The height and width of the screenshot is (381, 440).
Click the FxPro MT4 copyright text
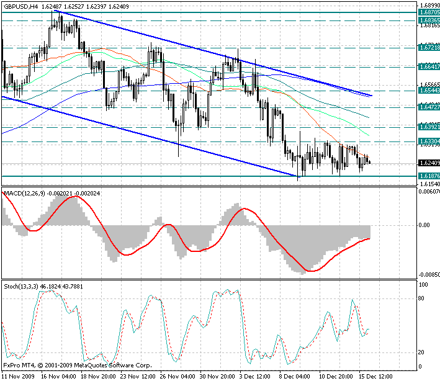coord(78,365)
